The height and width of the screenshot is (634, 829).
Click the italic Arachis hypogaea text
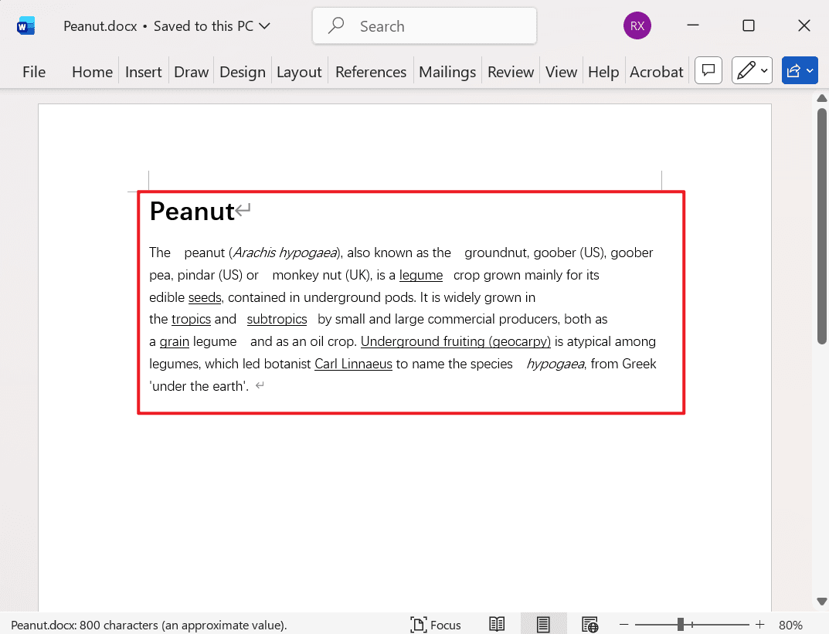coord(286,253)
